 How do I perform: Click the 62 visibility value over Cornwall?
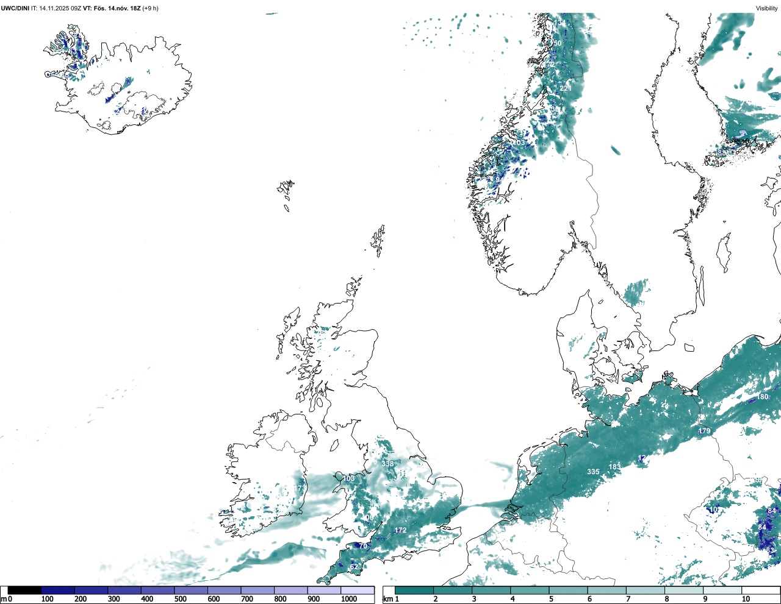point(354,567)
